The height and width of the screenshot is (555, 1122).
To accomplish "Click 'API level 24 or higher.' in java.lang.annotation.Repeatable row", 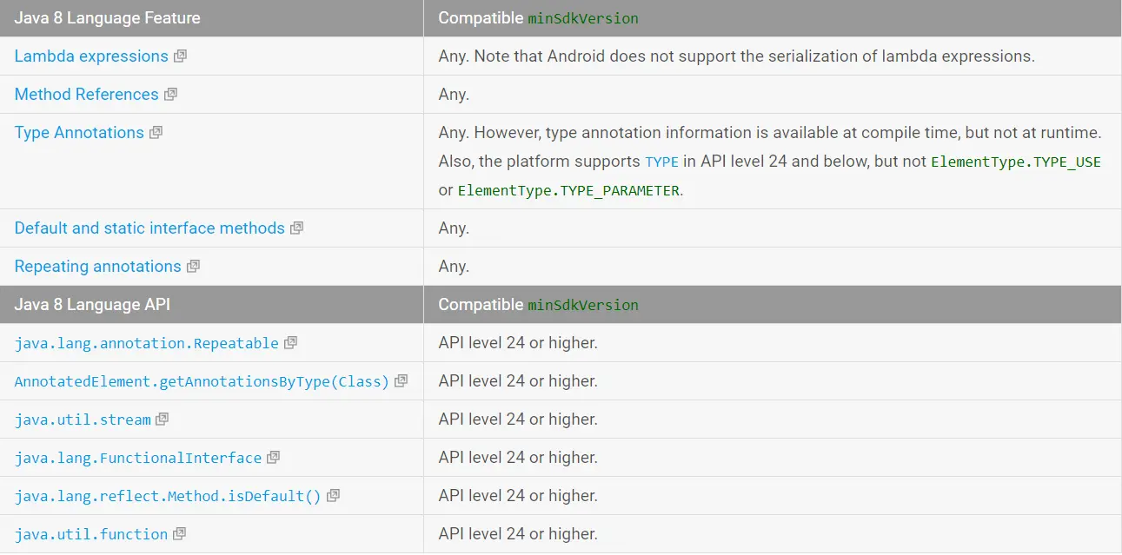I will [518, 343].
